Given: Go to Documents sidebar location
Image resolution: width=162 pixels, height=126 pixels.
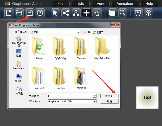Looking at the screenshot, I should click(x=19, y=65).
